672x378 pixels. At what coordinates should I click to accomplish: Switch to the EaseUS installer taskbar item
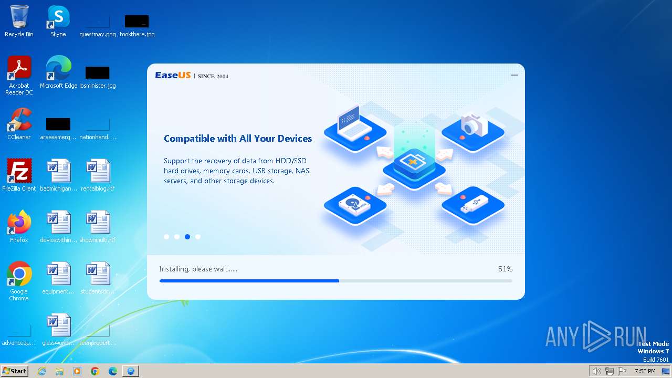pyautogui.click(x=131, y=371)
